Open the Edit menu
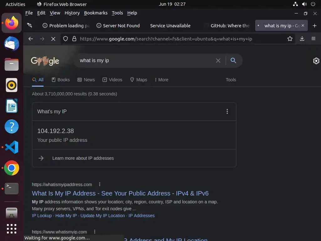This screenshot has width=321, height=241. (41, 13)
